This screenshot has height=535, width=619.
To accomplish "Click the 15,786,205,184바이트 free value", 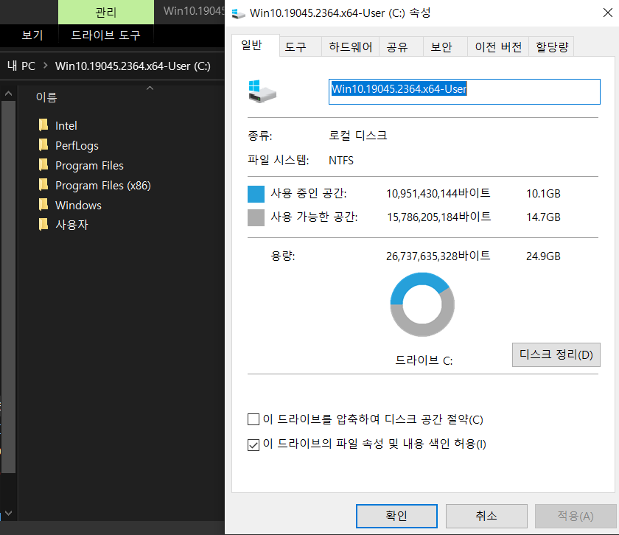I will (x=438, y=217).
